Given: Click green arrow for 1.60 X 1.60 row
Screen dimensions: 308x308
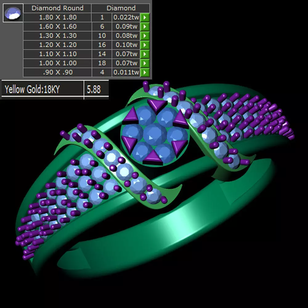Looking at the screenshot, I should click(x=145, y=26).
